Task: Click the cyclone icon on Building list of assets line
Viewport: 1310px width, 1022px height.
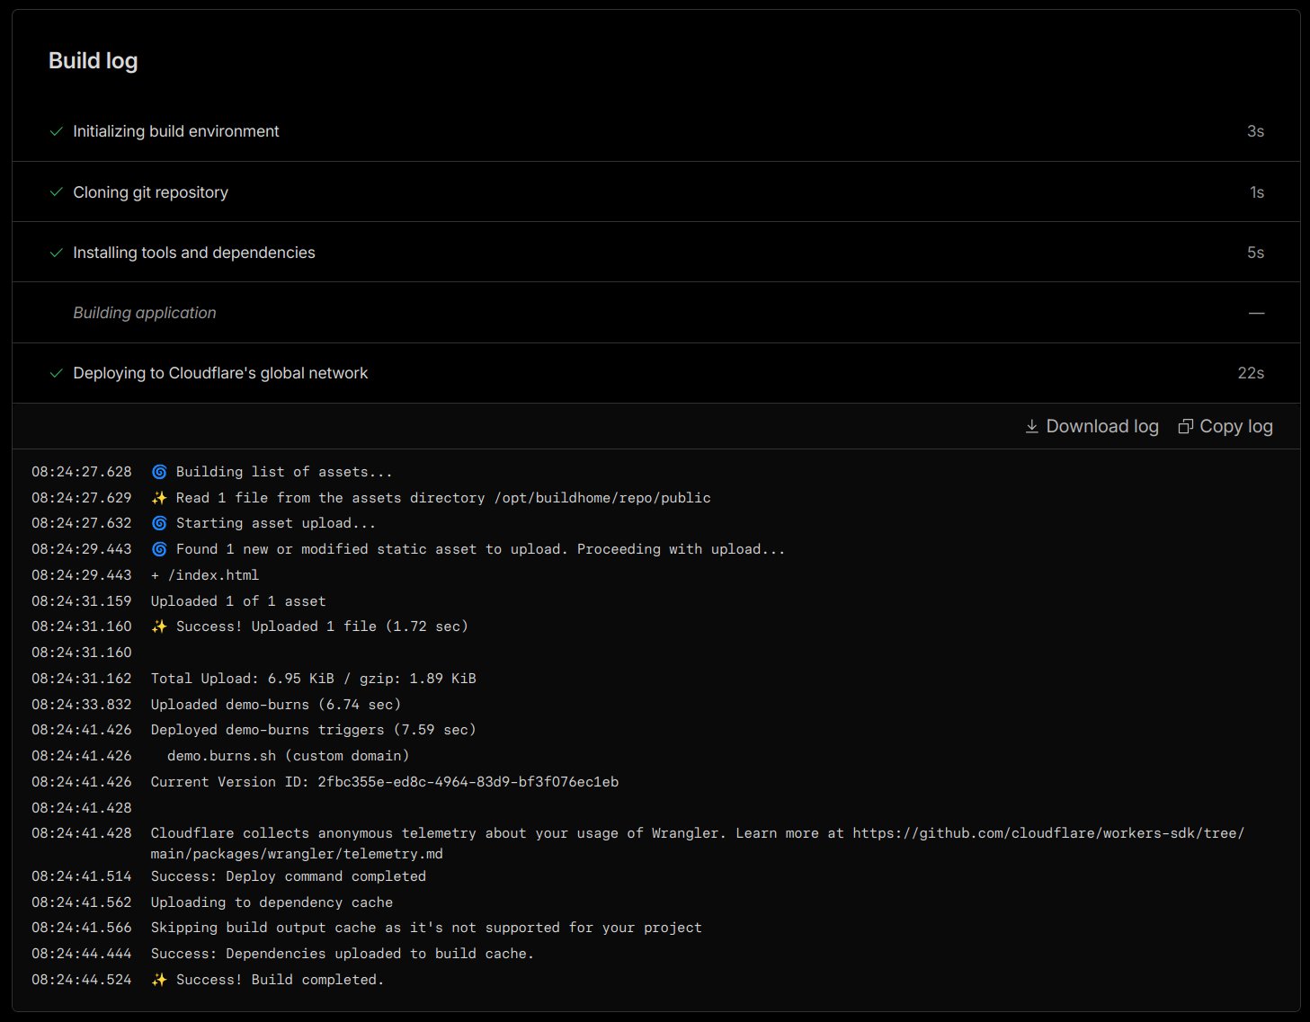Action: pyautogui.click(x=159, y=472)
